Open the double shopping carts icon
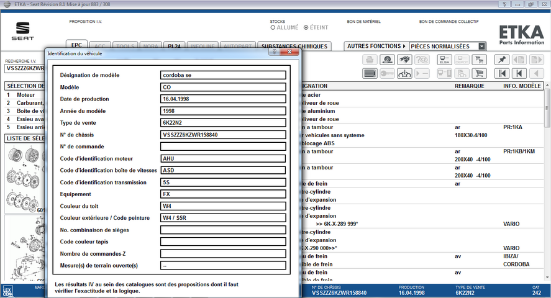Screen dimensions: 551x298 pos(480,60)
